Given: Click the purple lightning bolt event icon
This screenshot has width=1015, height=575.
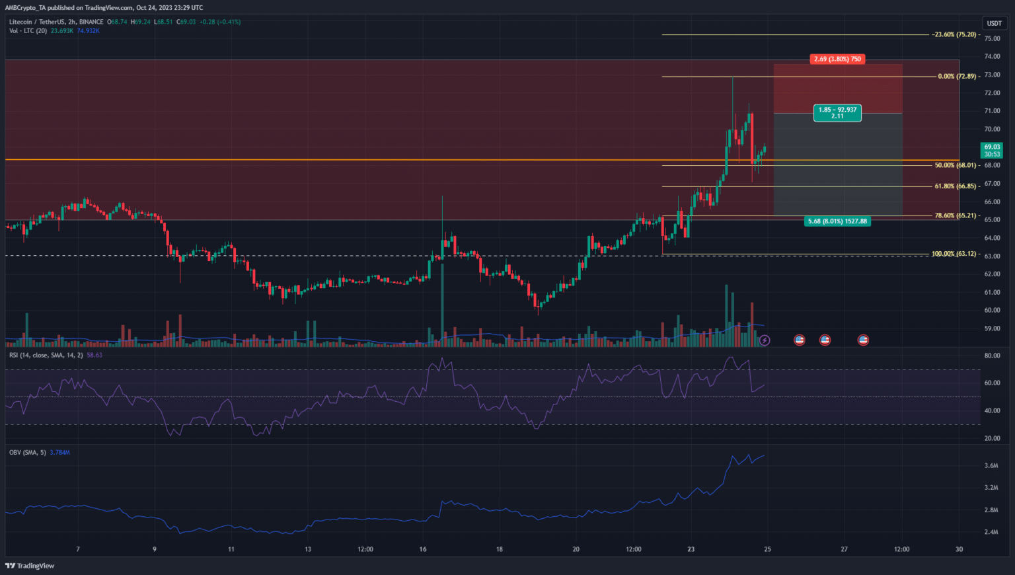Looking at the screenshot, I should click(765, 340).
